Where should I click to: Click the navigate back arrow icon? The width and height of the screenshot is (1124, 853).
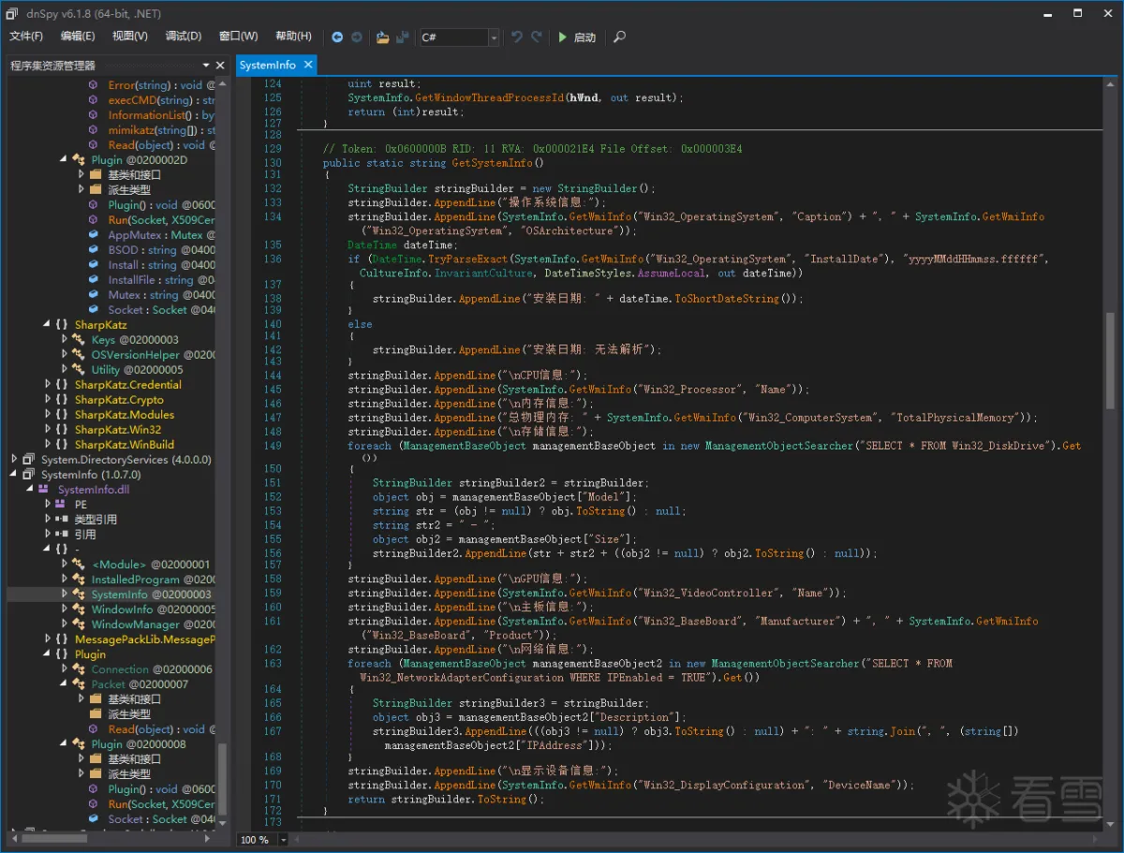coord(337,37)
